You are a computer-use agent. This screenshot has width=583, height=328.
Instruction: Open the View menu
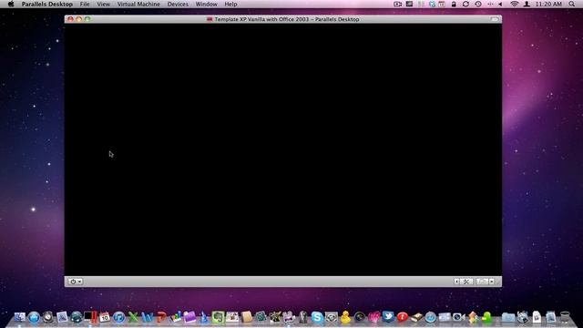pos(103,4)
